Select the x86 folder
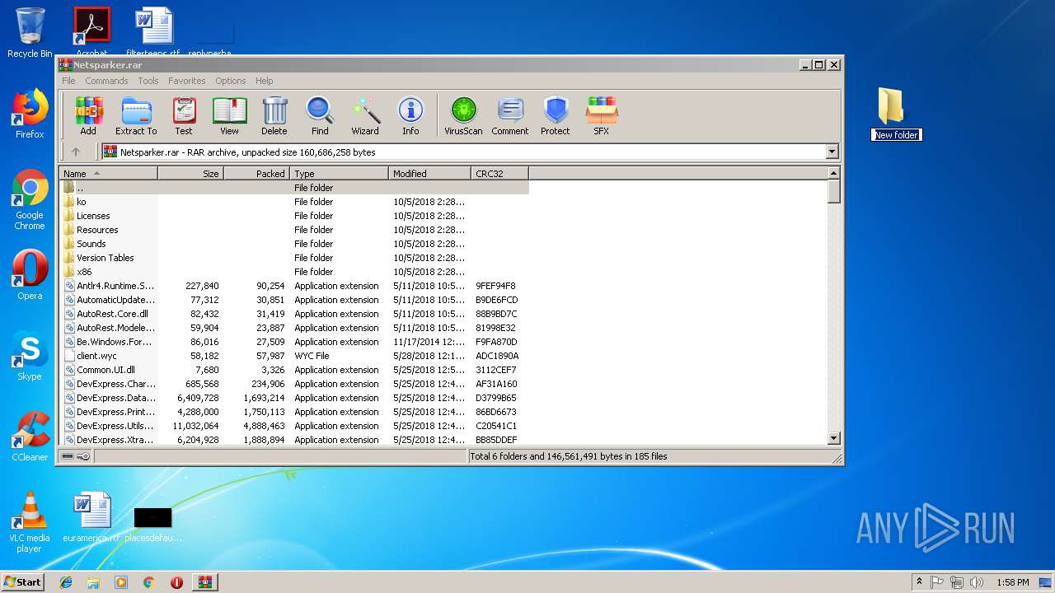Viewport: 1055px width, 593px height. [294, 272]
